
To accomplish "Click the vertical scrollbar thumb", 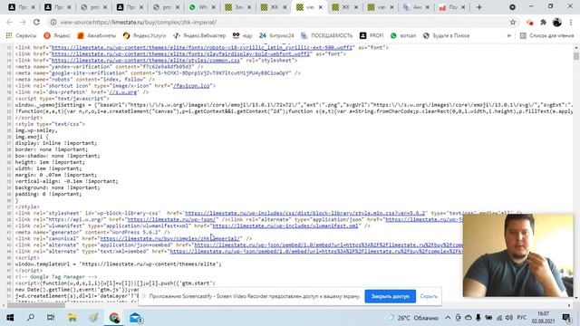I will (576, 56).
